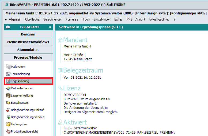Expand Meine Businessworkflows section
The height and width of the screenshot is (136, 208).
[28, 42]
